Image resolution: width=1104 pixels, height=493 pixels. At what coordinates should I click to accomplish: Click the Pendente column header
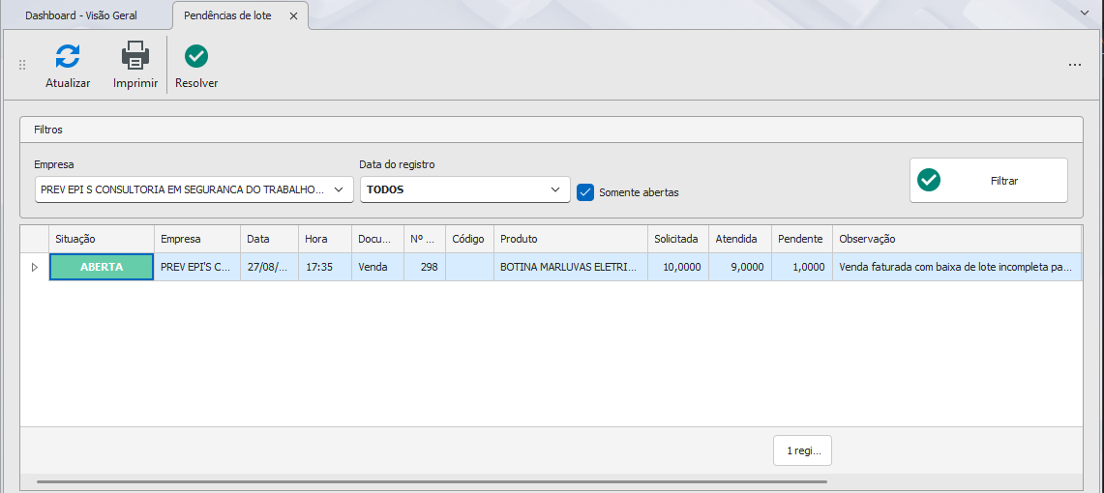point(802,239)
